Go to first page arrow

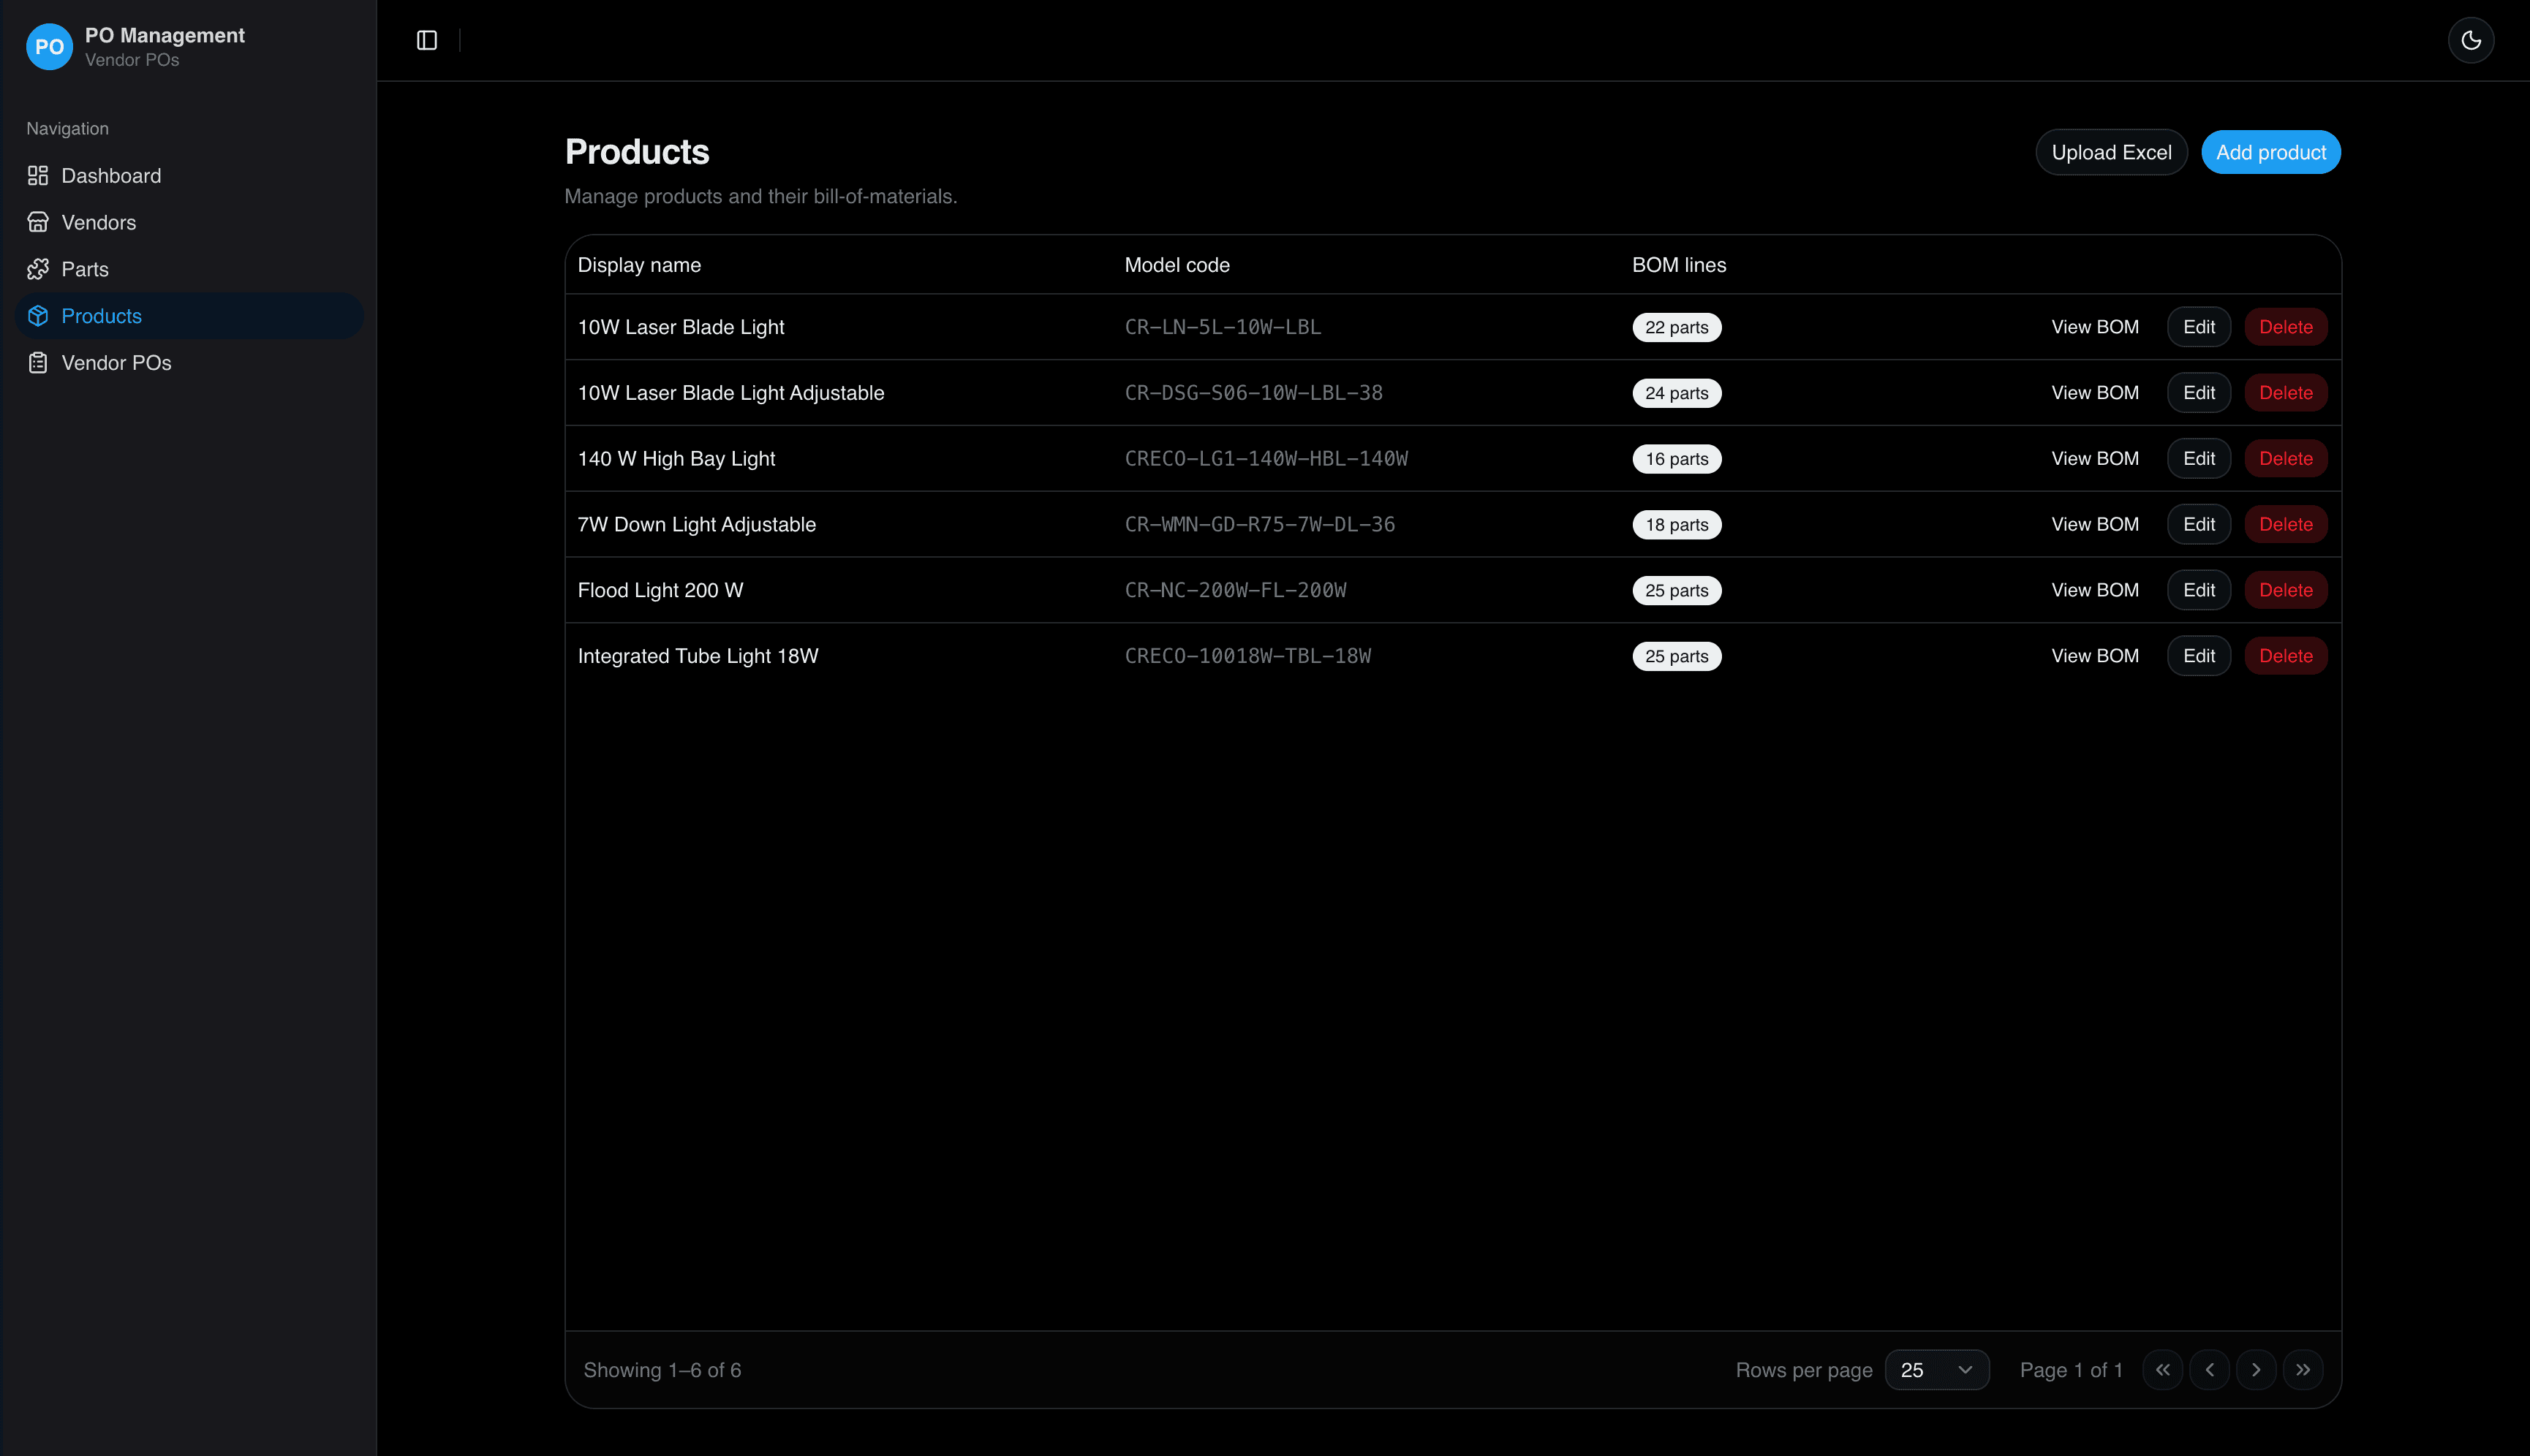tap(2162, 1370)
